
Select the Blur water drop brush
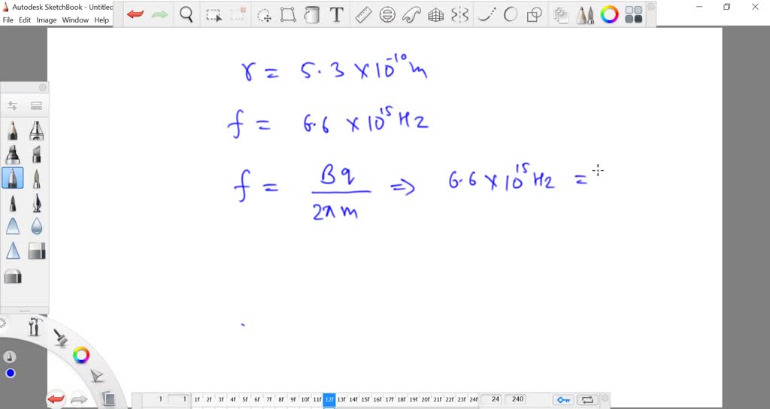click(x=36, y=226)
